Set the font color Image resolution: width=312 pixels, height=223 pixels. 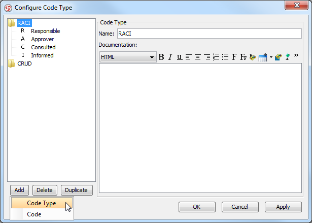(253, 57)
